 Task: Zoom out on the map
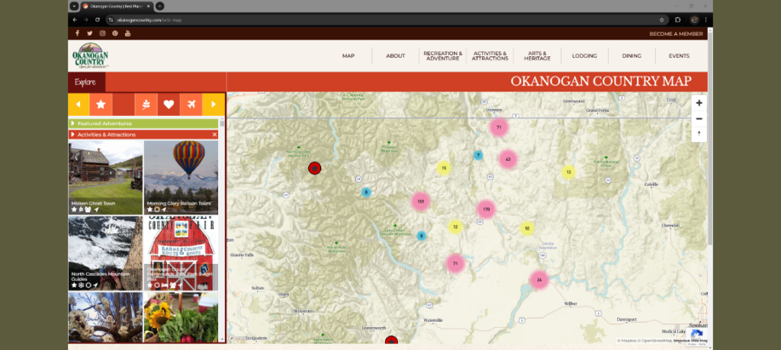pos(699,119)
